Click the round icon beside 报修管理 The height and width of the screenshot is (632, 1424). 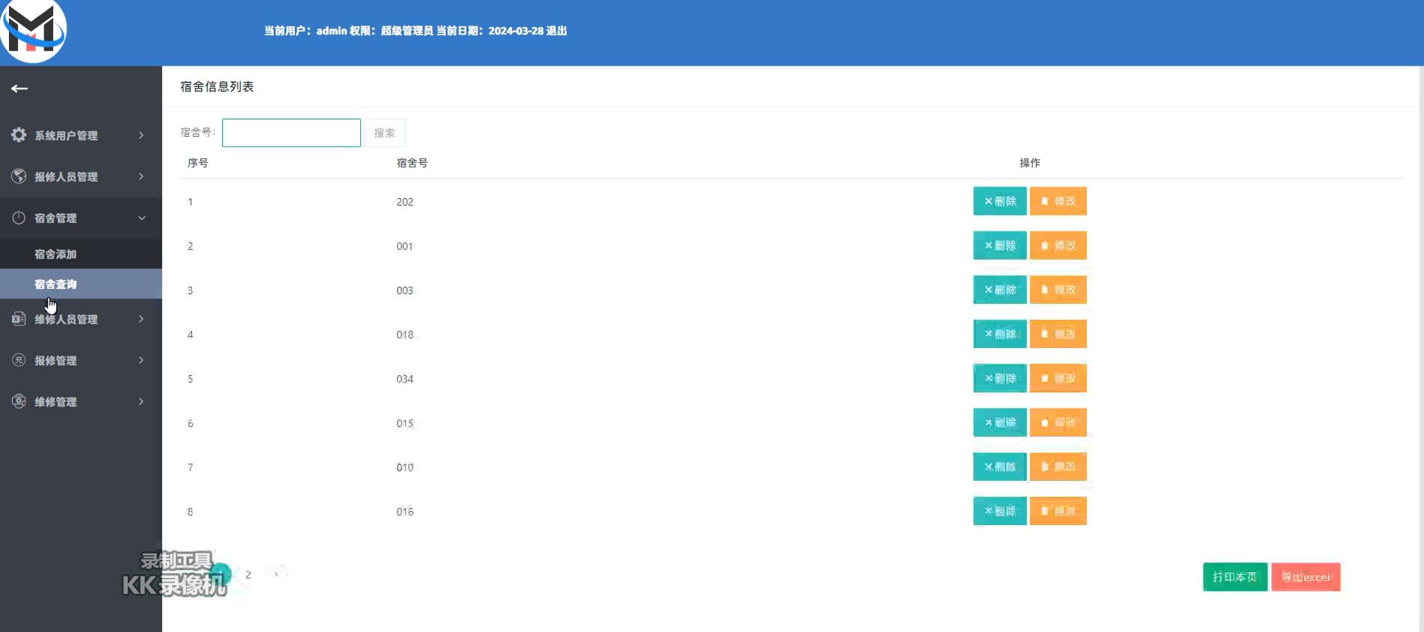(x=19, y=360)
